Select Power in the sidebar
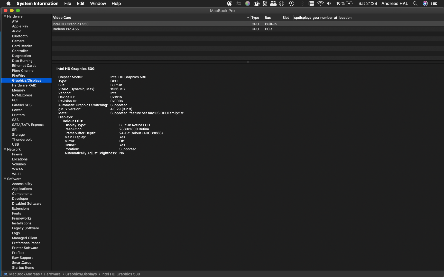The width and height of the screenshot is (444, 277). point(17,110)
